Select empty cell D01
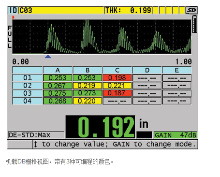The width and height of the screenshot is (220, 177). [147, 78]
